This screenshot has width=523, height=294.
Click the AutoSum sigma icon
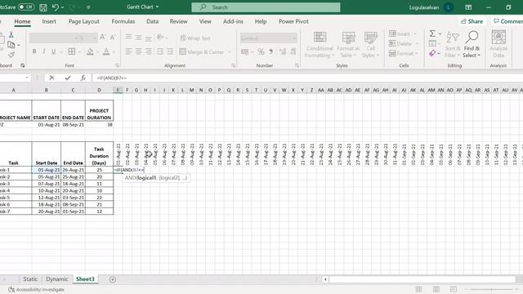pos(432,33)
